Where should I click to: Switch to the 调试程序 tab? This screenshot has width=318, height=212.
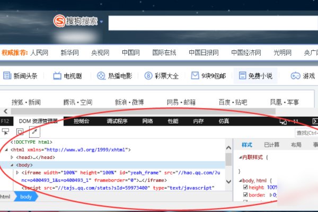[x=117, y=121]
